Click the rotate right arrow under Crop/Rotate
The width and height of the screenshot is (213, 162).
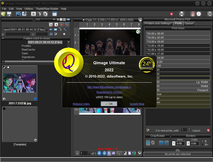(x=167, y=142)
